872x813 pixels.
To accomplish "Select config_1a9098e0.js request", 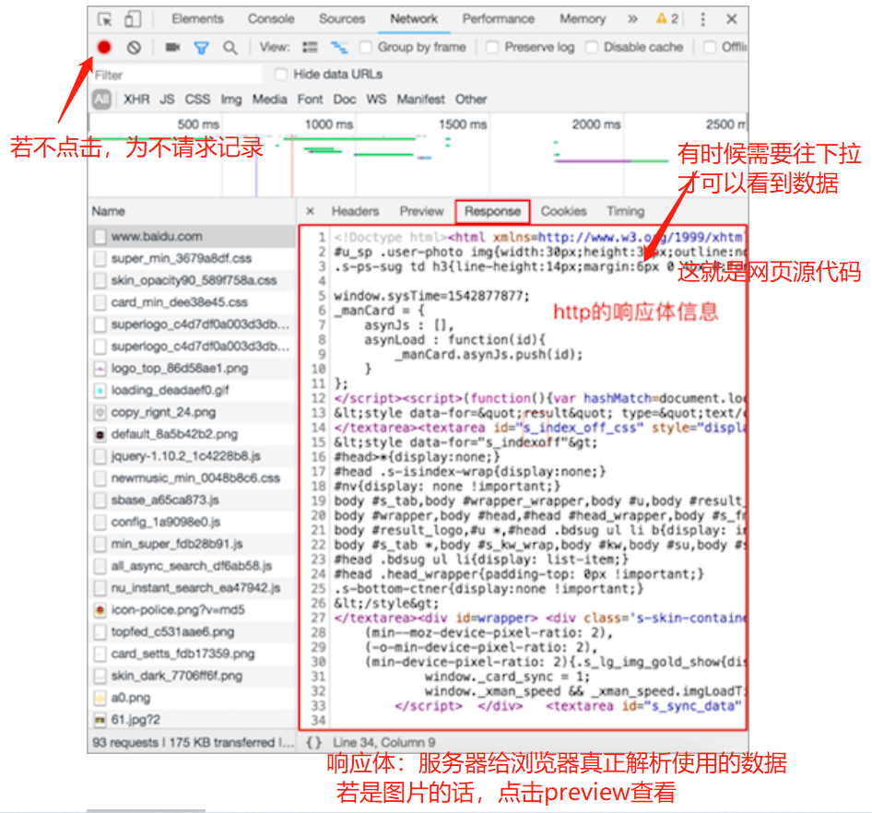I will (x=192, y=522).
